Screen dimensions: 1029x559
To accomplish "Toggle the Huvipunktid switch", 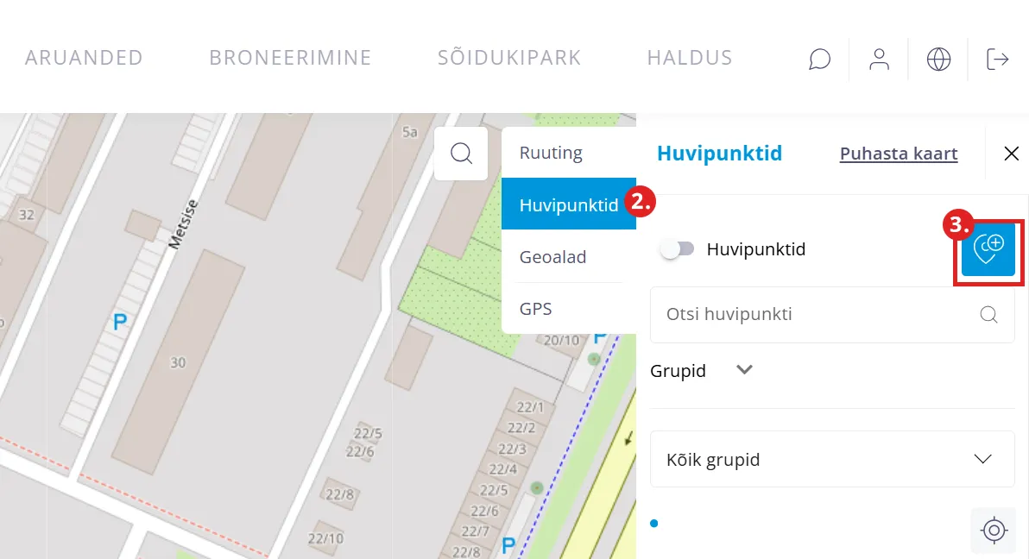I will point(678,249).
